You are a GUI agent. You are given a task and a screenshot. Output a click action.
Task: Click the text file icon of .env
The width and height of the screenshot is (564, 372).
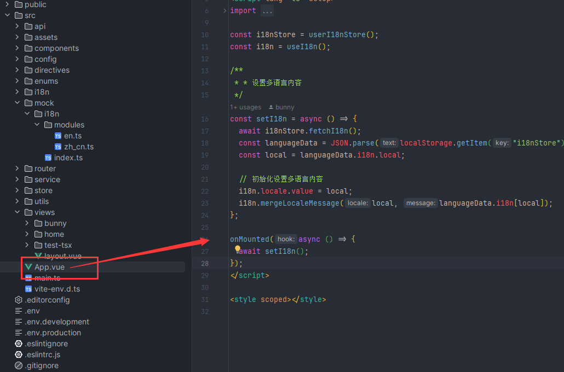pyautogui.click(x=19, y=311)
